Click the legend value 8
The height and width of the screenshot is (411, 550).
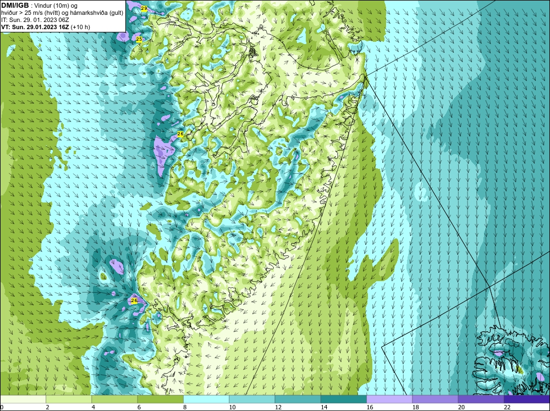(x=185, y=407)
